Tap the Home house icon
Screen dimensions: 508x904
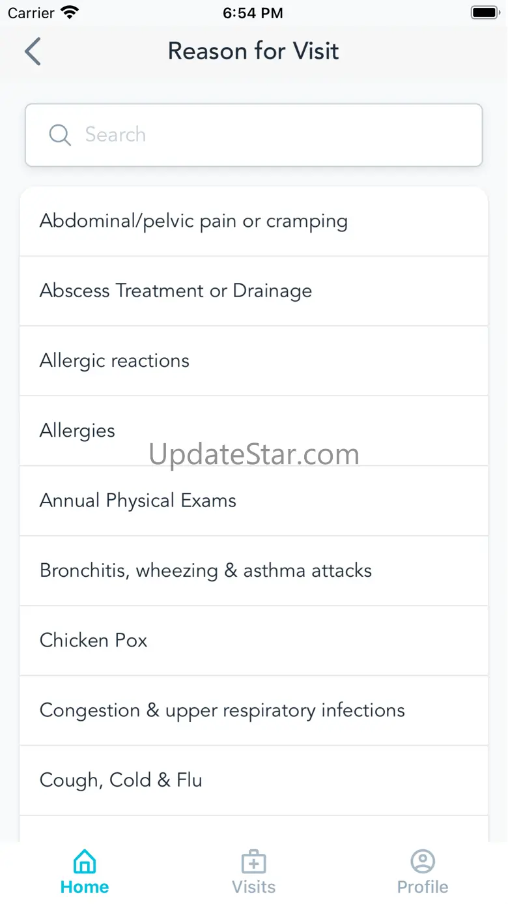point(85,862)
